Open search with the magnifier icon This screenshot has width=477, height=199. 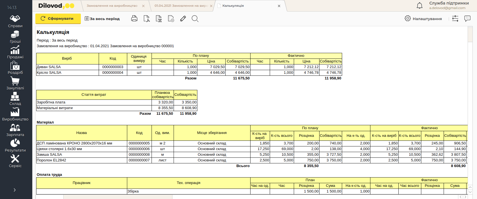pos(195,19)
